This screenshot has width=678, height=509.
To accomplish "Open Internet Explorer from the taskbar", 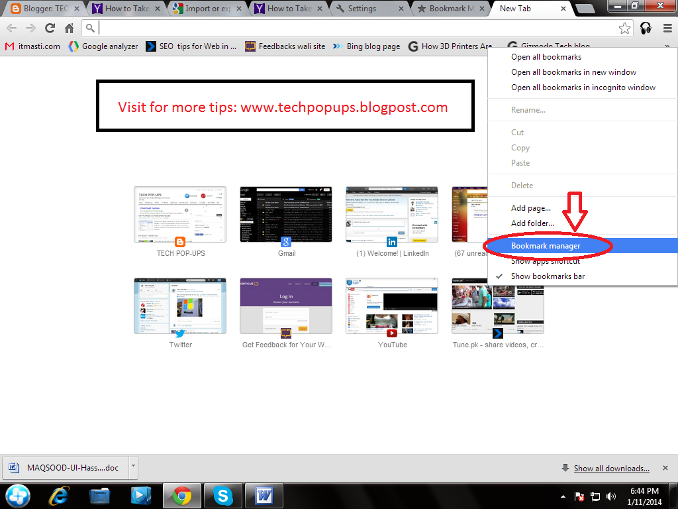I will [x=58, y=495].
